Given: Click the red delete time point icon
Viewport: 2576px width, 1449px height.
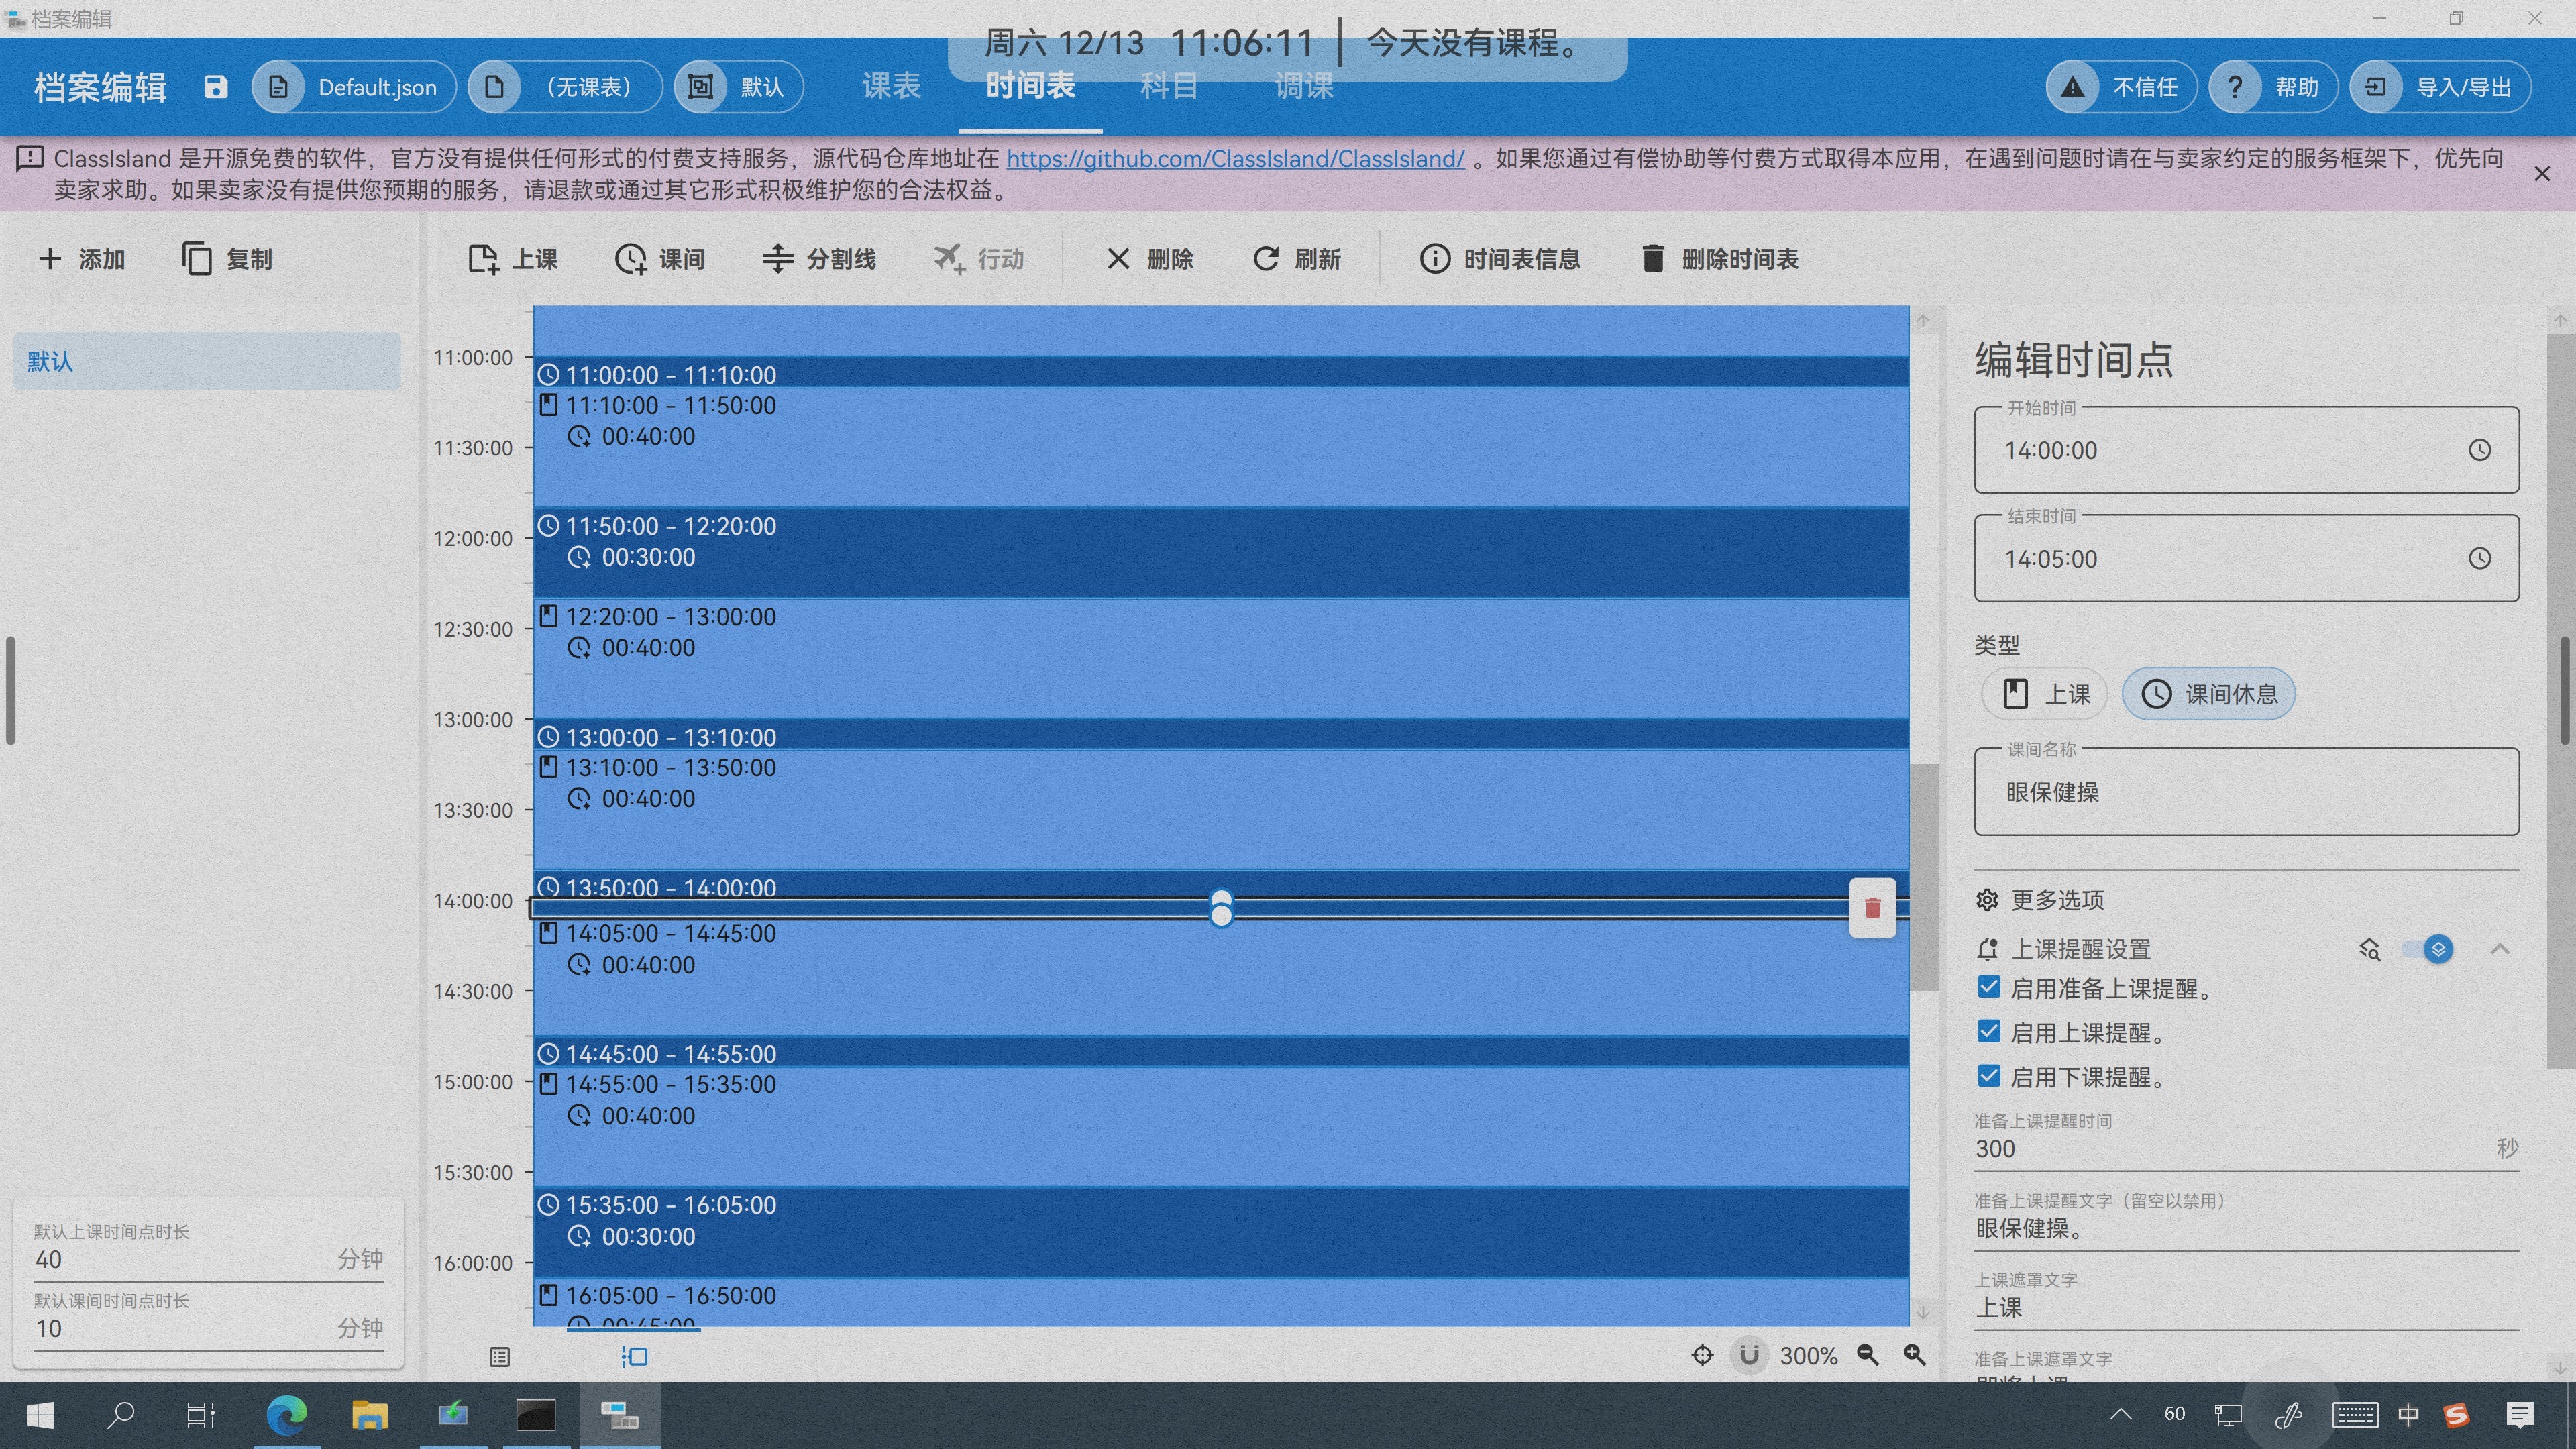Looking at the screenshot, I should pos(1872,908).
